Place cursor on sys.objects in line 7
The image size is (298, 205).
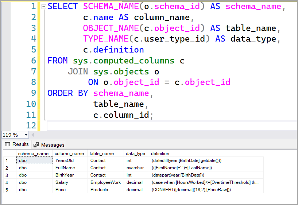click(121, 72)
